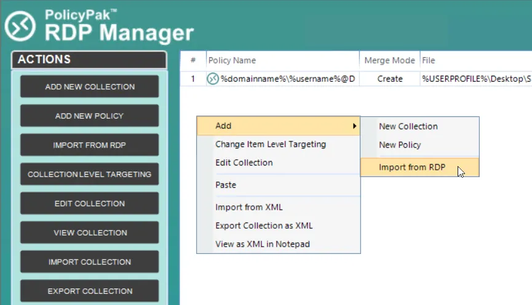Click the Create merge mode cell
The image size is (532, 305).
pyautogui.click(x=390, y=79)
